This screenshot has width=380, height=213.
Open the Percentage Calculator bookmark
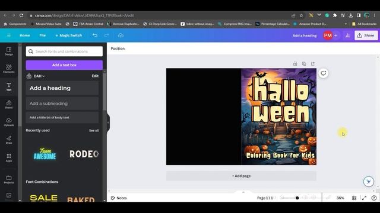(x=273, y=24)
